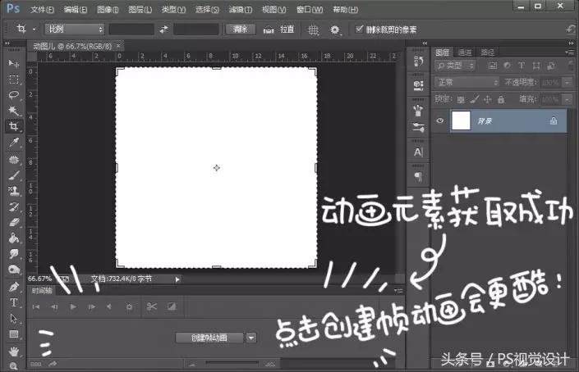Open the Layers panel flyout menu

[569, 52]
